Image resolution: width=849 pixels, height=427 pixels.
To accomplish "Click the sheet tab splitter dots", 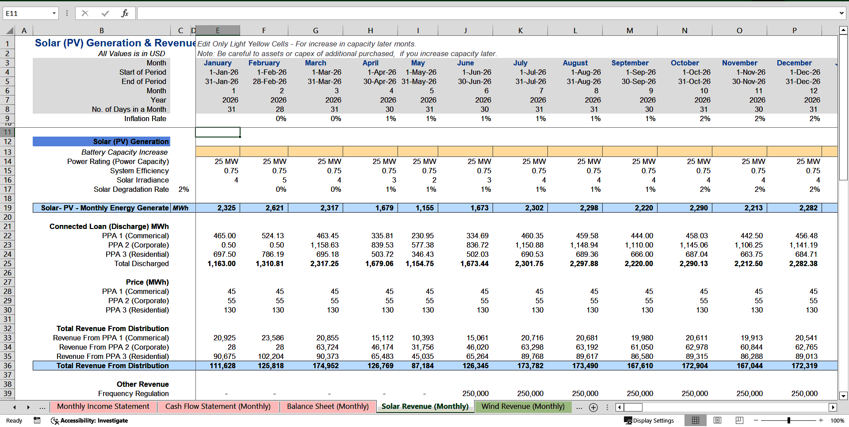I will pos(607,408).
